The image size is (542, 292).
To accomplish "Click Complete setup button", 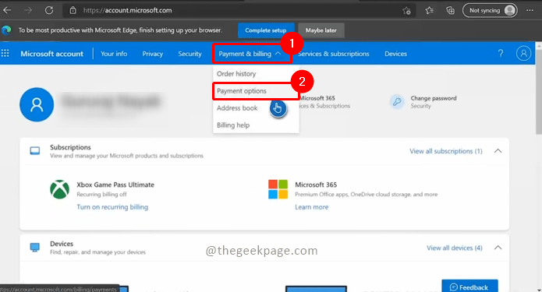I will coord(266,30).
